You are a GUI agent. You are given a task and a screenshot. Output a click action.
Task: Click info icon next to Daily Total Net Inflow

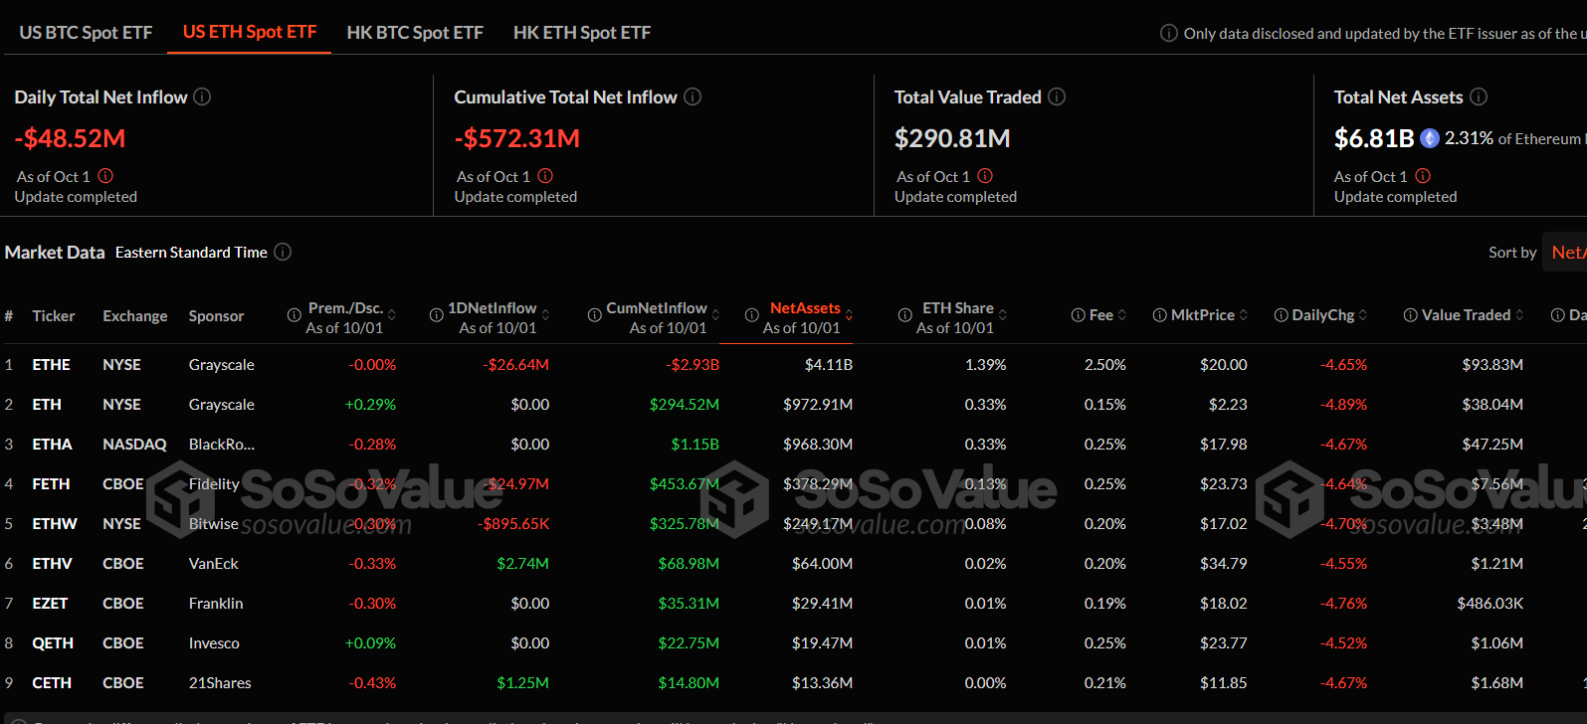[202, 96]
